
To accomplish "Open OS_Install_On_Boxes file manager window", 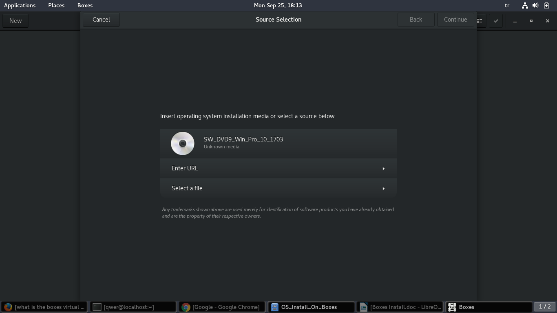I will coord(311,307).
